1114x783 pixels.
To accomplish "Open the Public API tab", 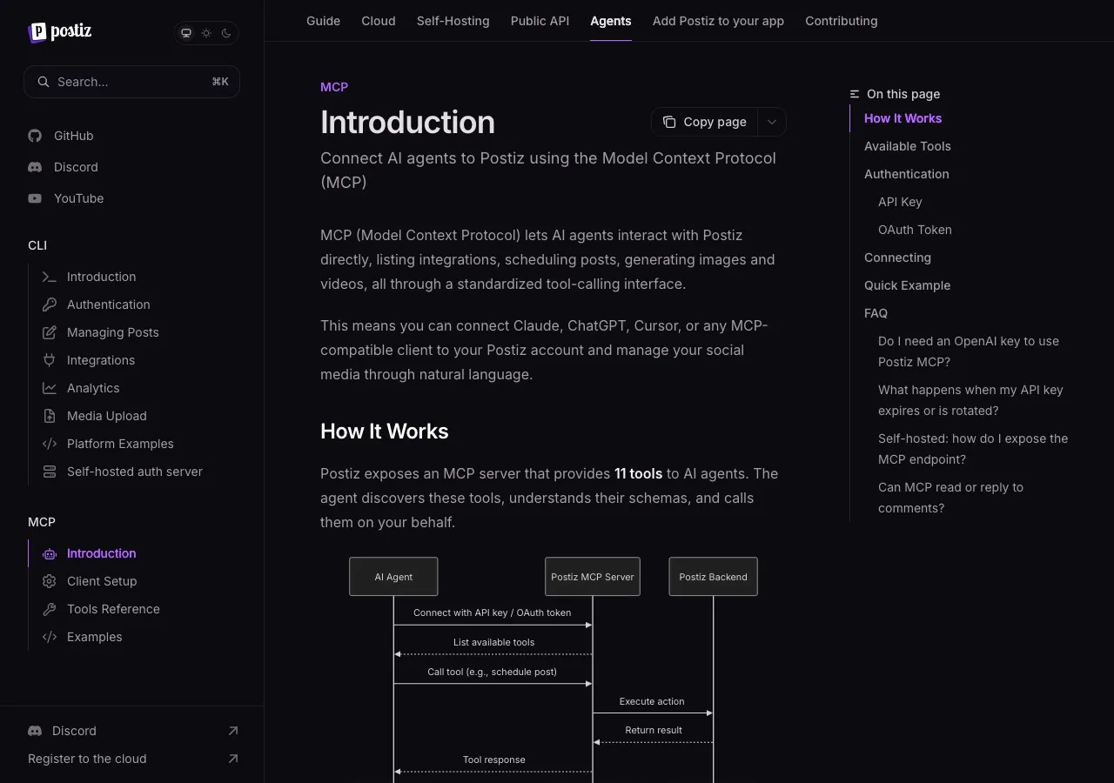I will point(540,21).
